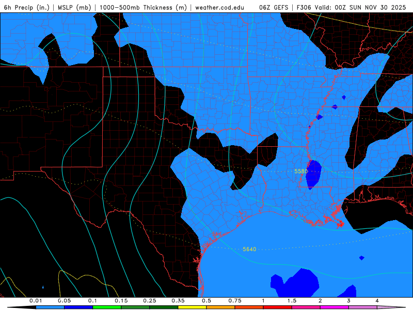413x310 pixels.
Task: Click the F306 forecast hour label
Action: (304, 7)
